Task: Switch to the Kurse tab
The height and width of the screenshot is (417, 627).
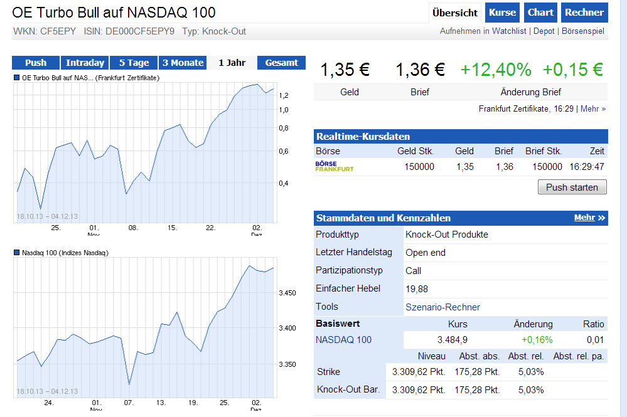Action: [x=502, y=13]
